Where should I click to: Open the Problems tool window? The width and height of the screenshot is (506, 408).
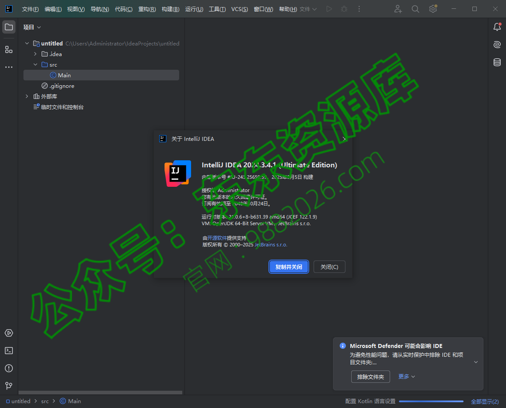[9, 368]
